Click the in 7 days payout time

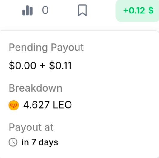coord(40,142)
